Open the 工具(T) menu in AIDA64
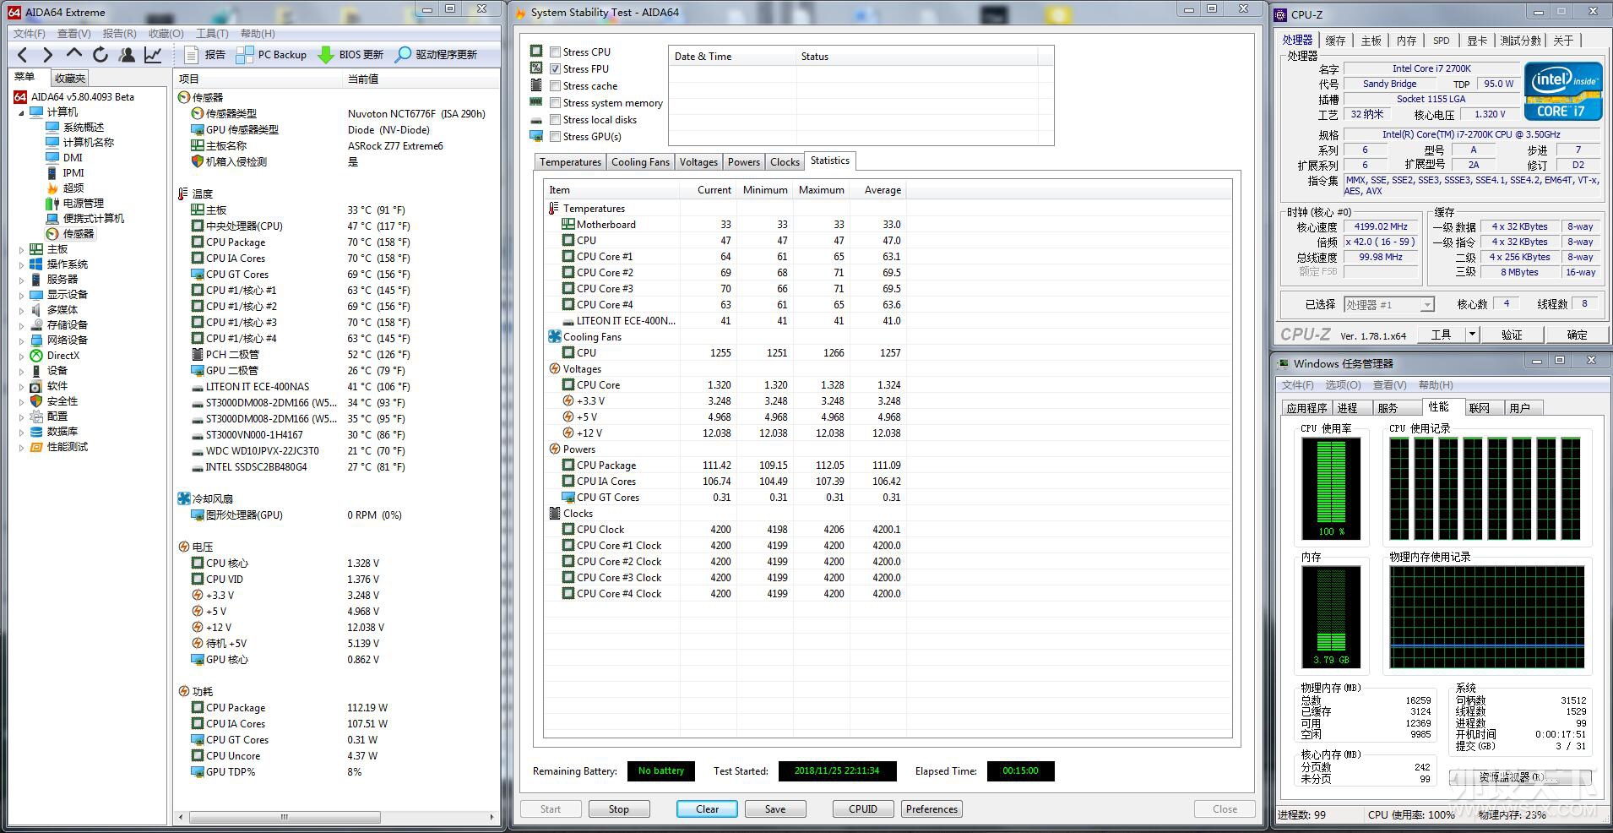 (x=212, y=34)
